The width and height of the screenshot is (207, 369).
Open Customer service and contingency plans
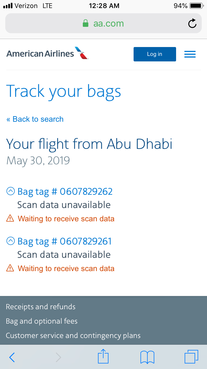(73, 336)
